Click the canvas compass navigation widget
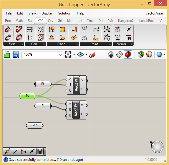 pyautogui.click(x=157, y=147)
